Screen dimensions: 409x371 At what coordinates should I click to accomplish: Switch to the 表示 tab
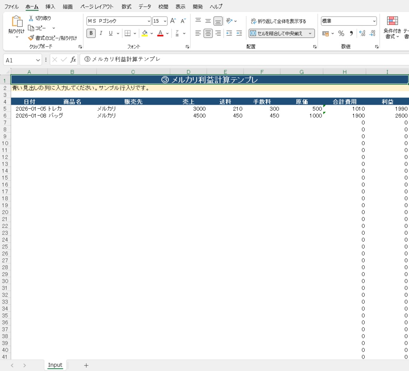pyautogui.click(x=180, y=6)
